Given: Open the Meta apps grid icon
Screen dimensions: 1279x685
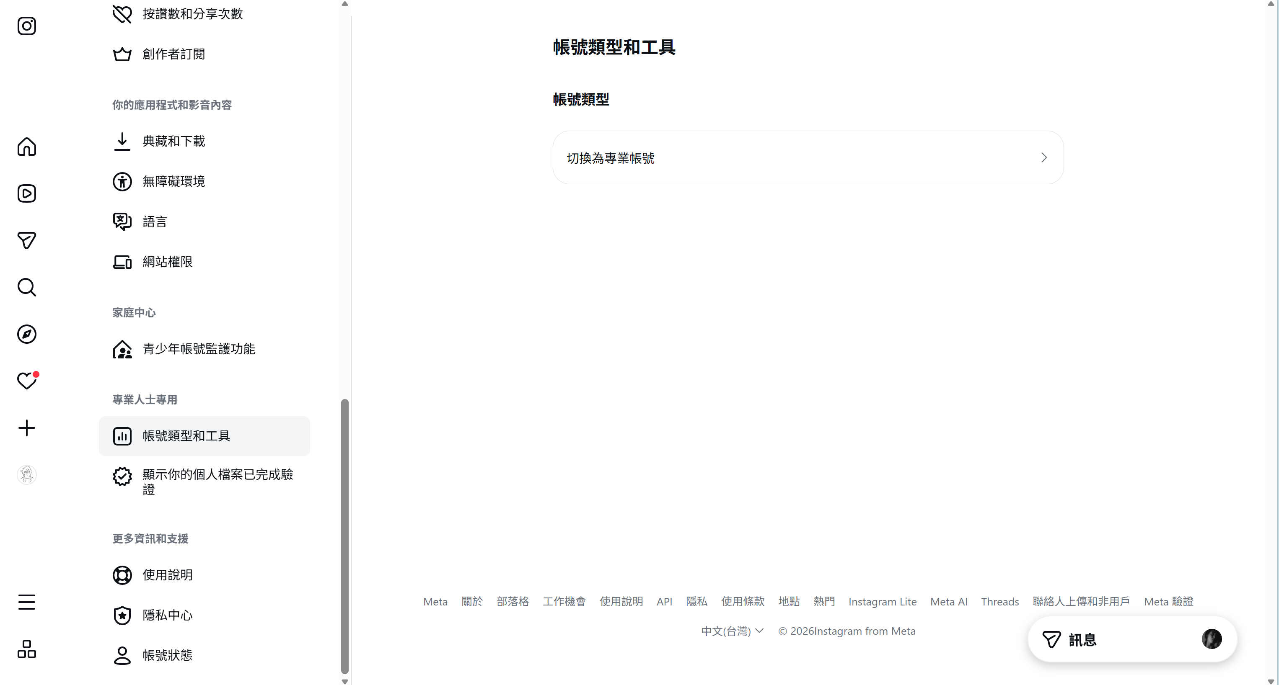Looking at the screenshot, I should point(27,649).
